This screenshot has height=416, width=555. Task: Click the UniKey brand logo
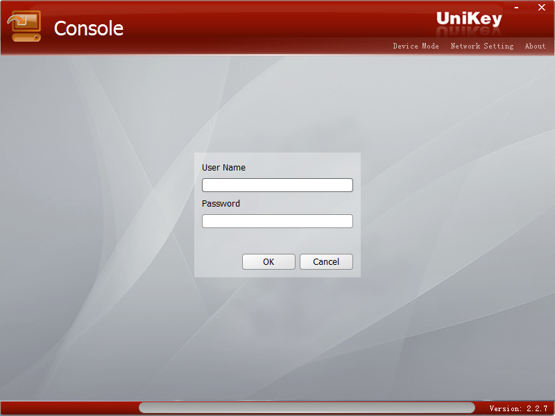469,19
